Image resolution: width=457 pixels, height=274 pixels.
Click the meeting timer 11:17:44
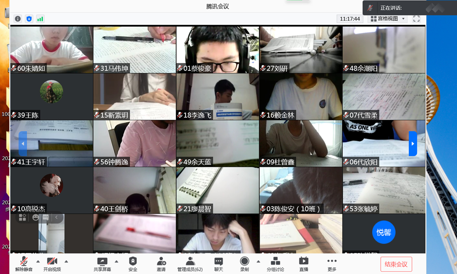tap(350, 19)
